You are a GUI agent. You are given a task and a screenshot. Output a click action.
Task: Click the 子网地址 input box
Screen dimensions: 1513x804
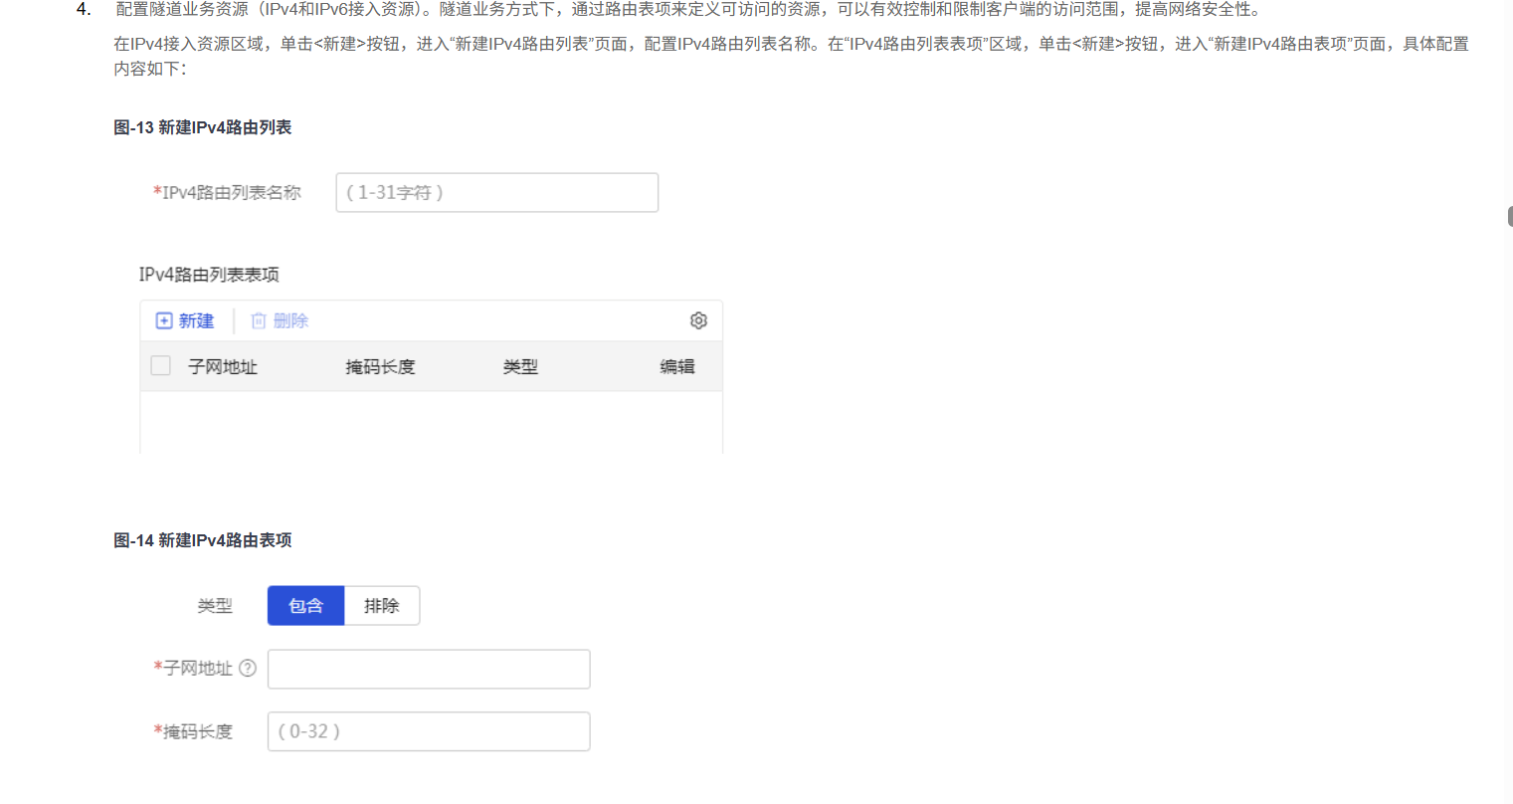[429, 670]
